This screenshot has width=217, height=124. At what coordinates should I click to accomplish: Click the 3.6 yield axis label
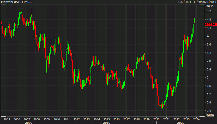coord(209,44)
